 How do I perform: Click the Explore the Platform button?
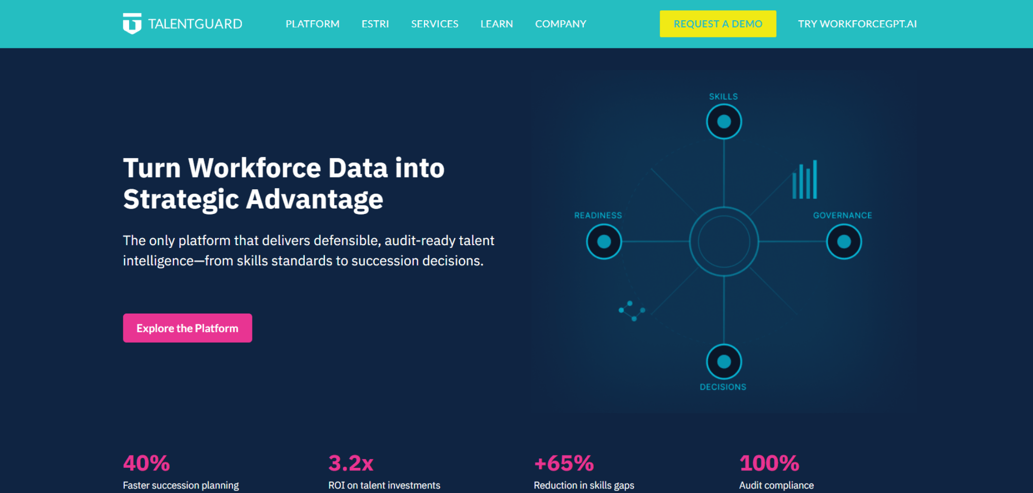coord(187,328)
